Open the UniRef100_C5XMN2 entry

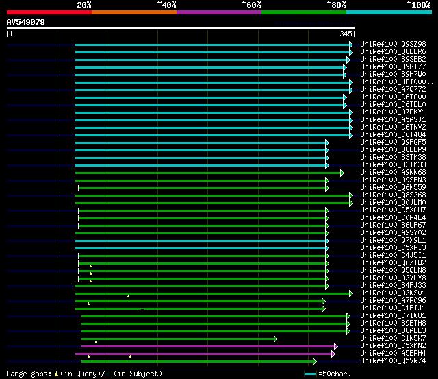(x=393, y=346)
